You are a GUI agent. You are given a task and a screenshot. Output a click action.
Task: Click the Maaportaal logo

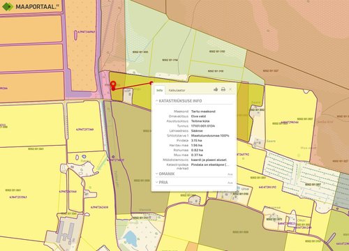point(30,6)
